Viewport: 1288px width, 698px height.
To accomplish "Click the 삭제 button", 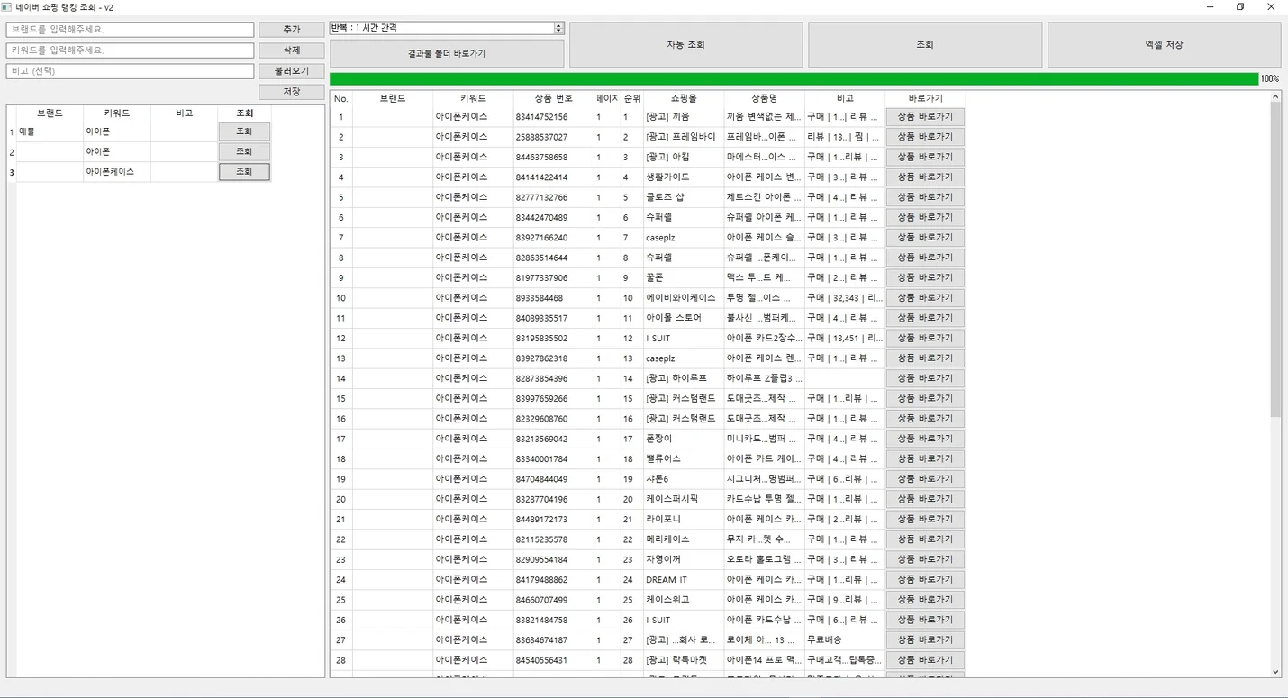I will [x=292, y=50].
